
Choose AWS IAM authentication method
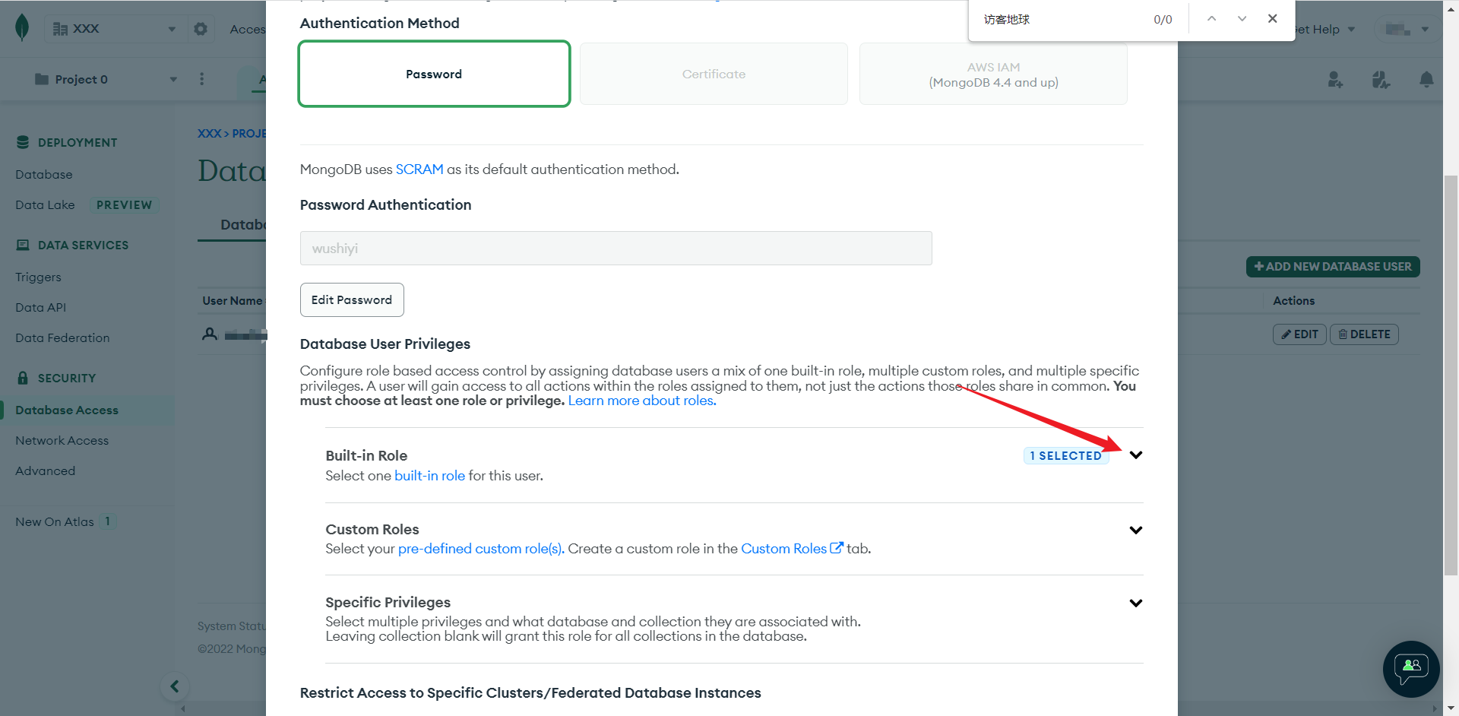(993, 74)
